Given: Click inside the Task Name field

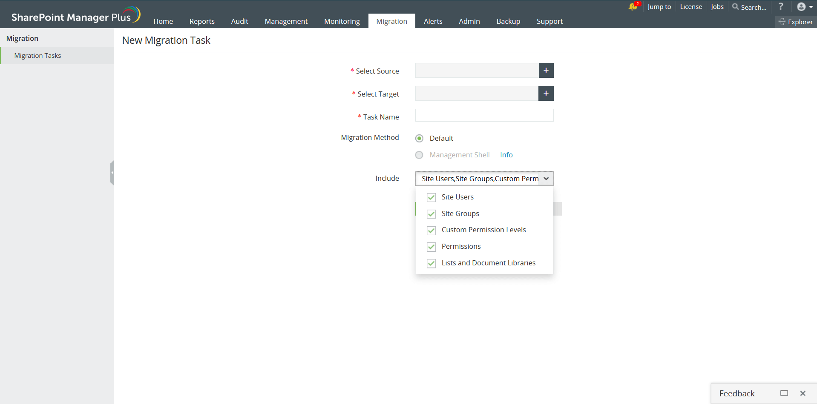Looking at the screenshot, I should [x=484, y=115].
